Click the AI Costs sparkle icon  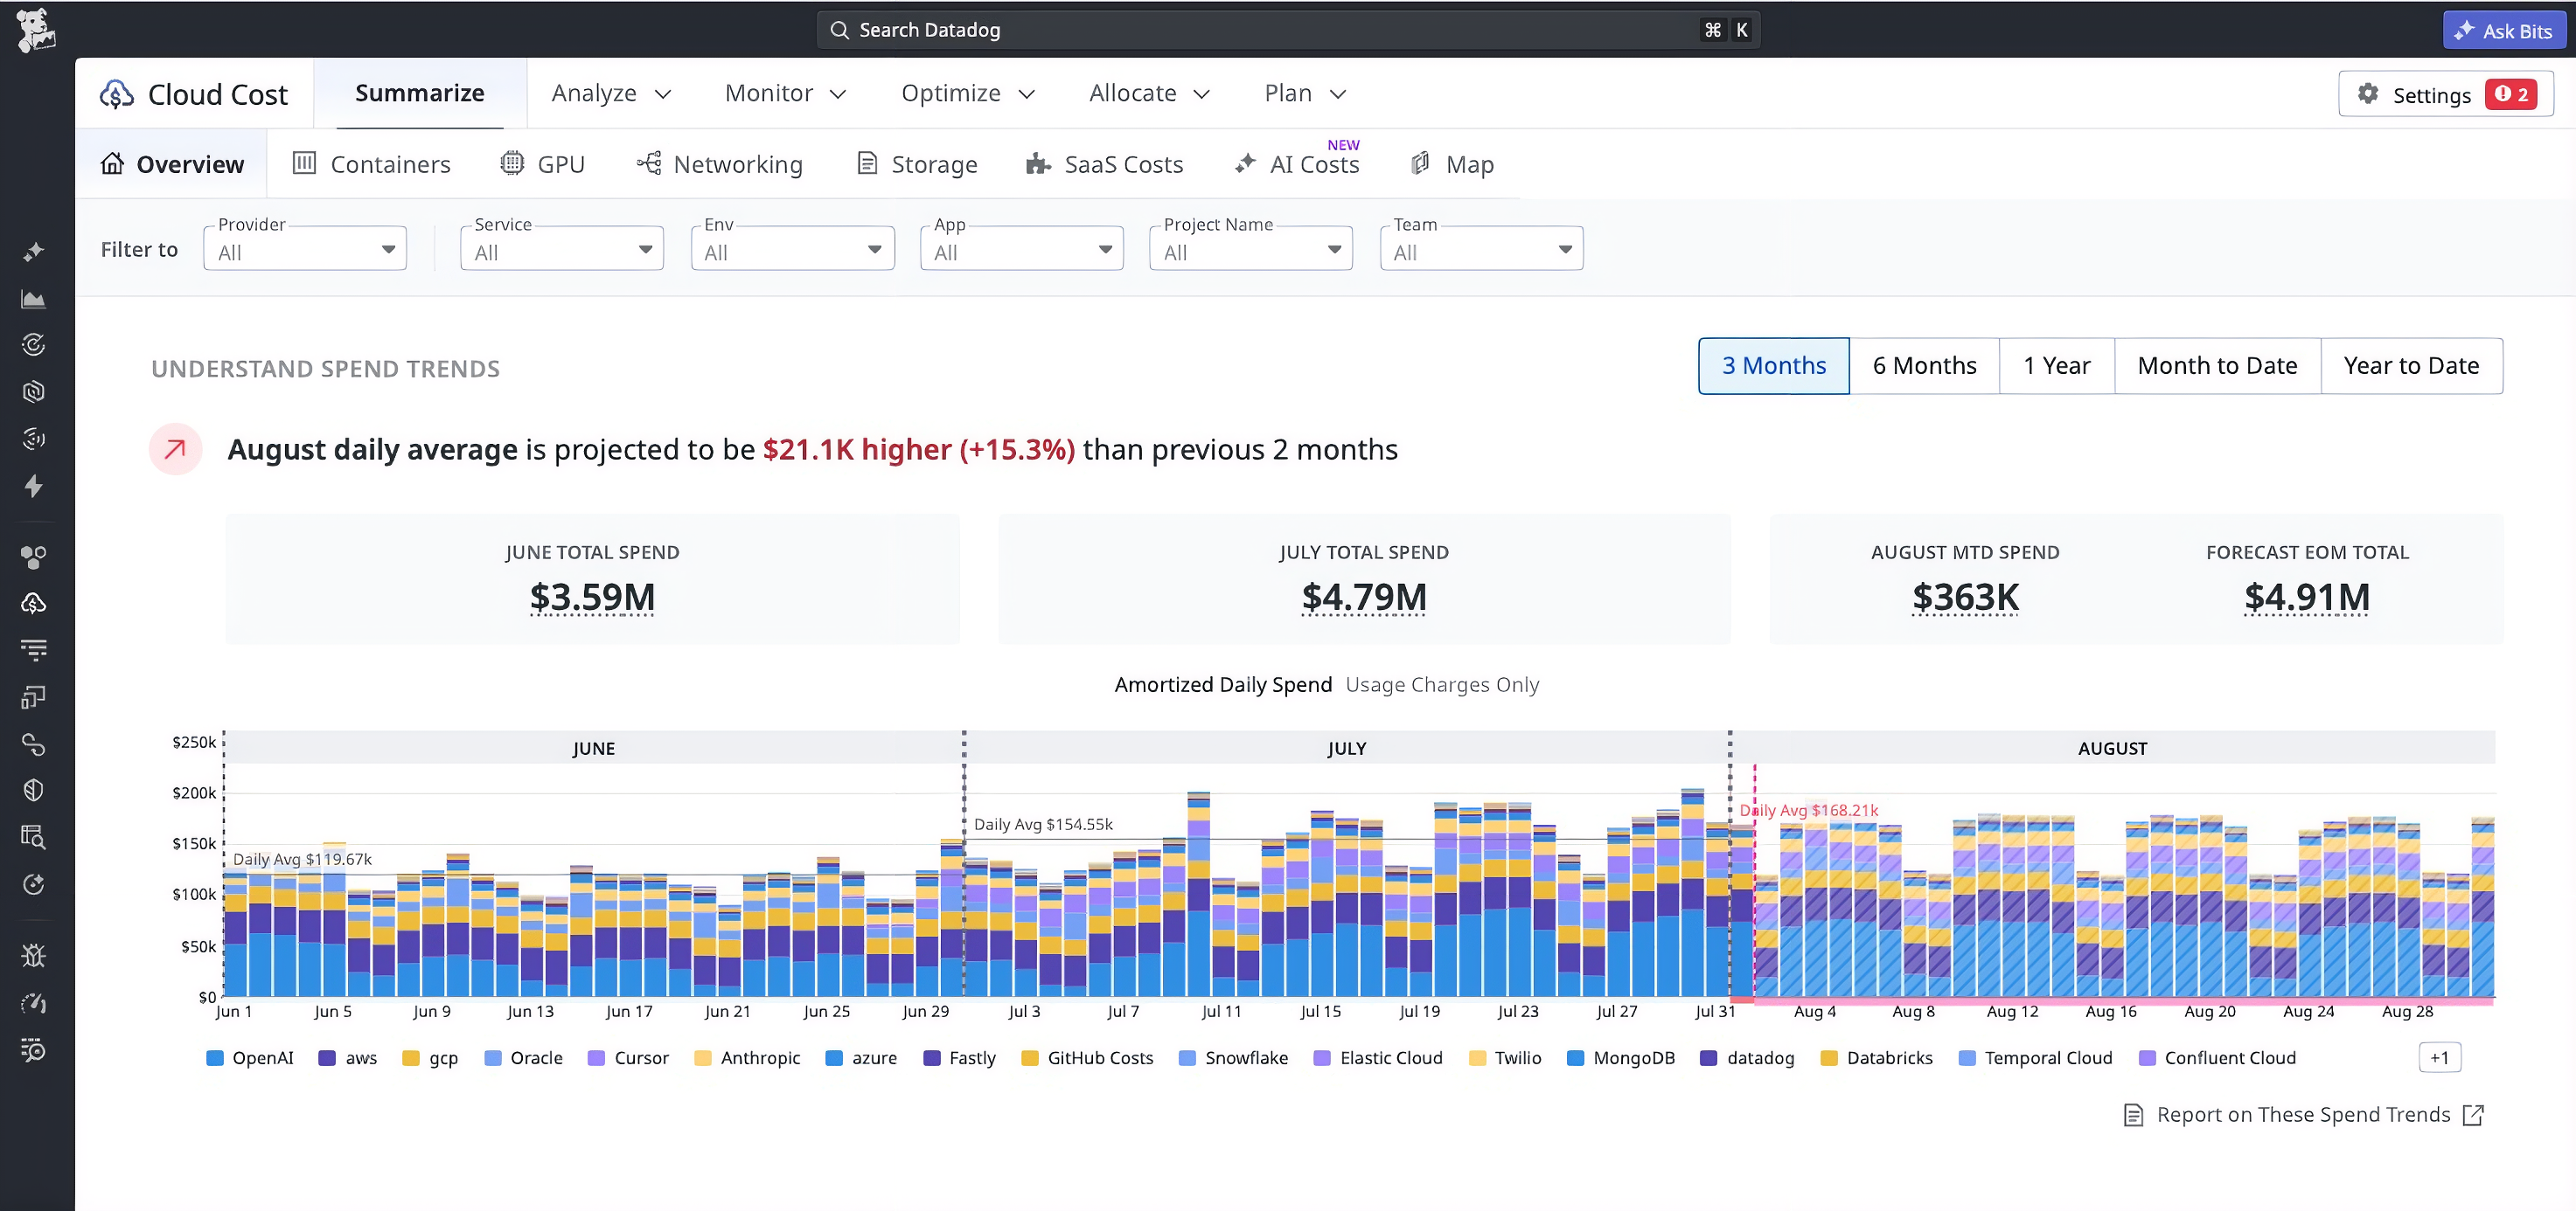tap(1245, 163)
